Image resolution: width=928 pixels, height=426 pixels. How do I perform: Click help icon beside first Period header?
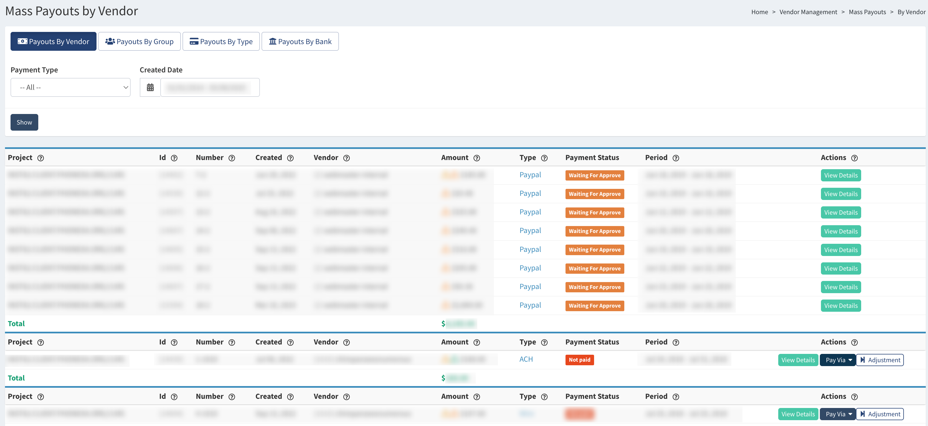tap(676, 158)
